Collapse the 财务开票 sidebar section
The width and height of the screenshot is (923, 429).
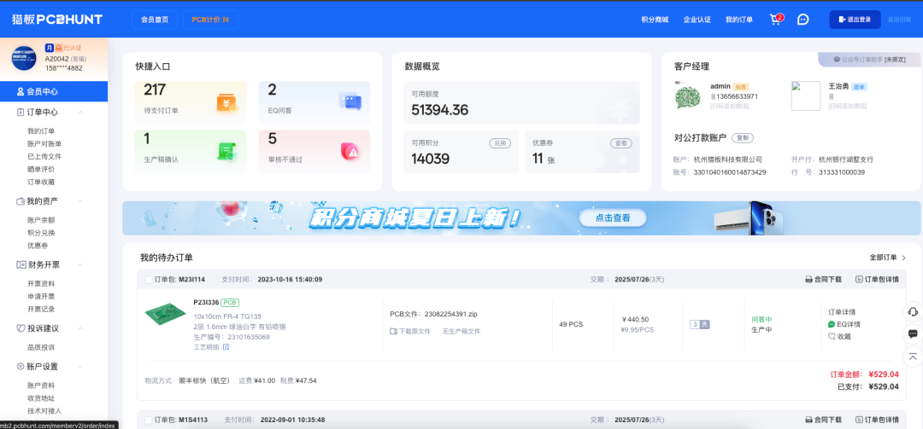tap(80, 264)
